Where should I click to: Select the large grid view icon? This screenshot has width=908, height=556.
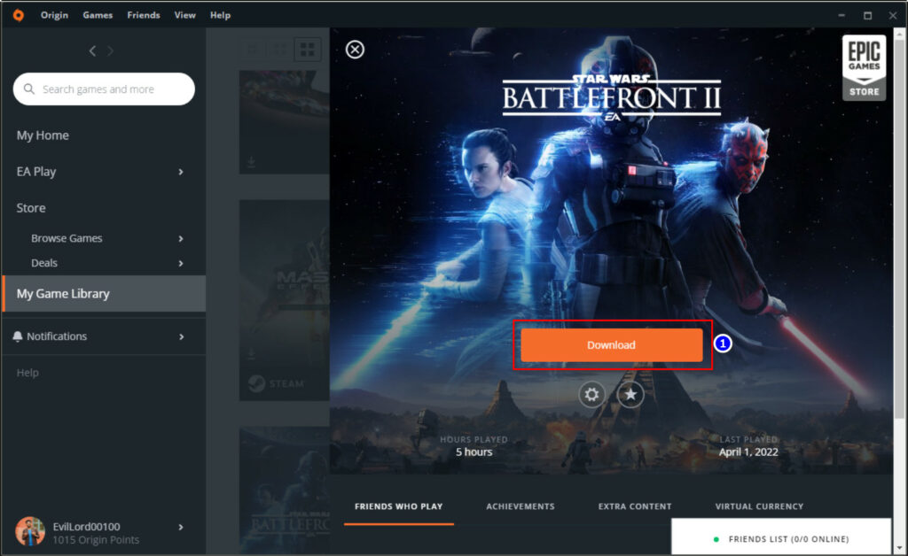[x=306, y=50]
